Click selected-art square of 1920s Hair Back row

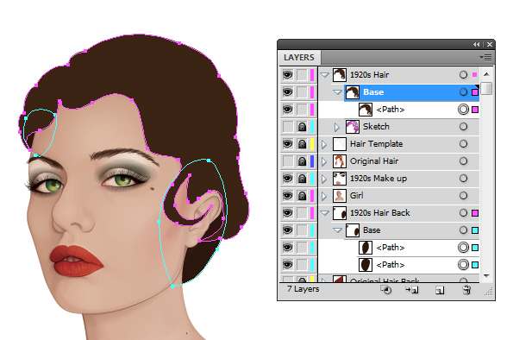[x=475, y=213]
